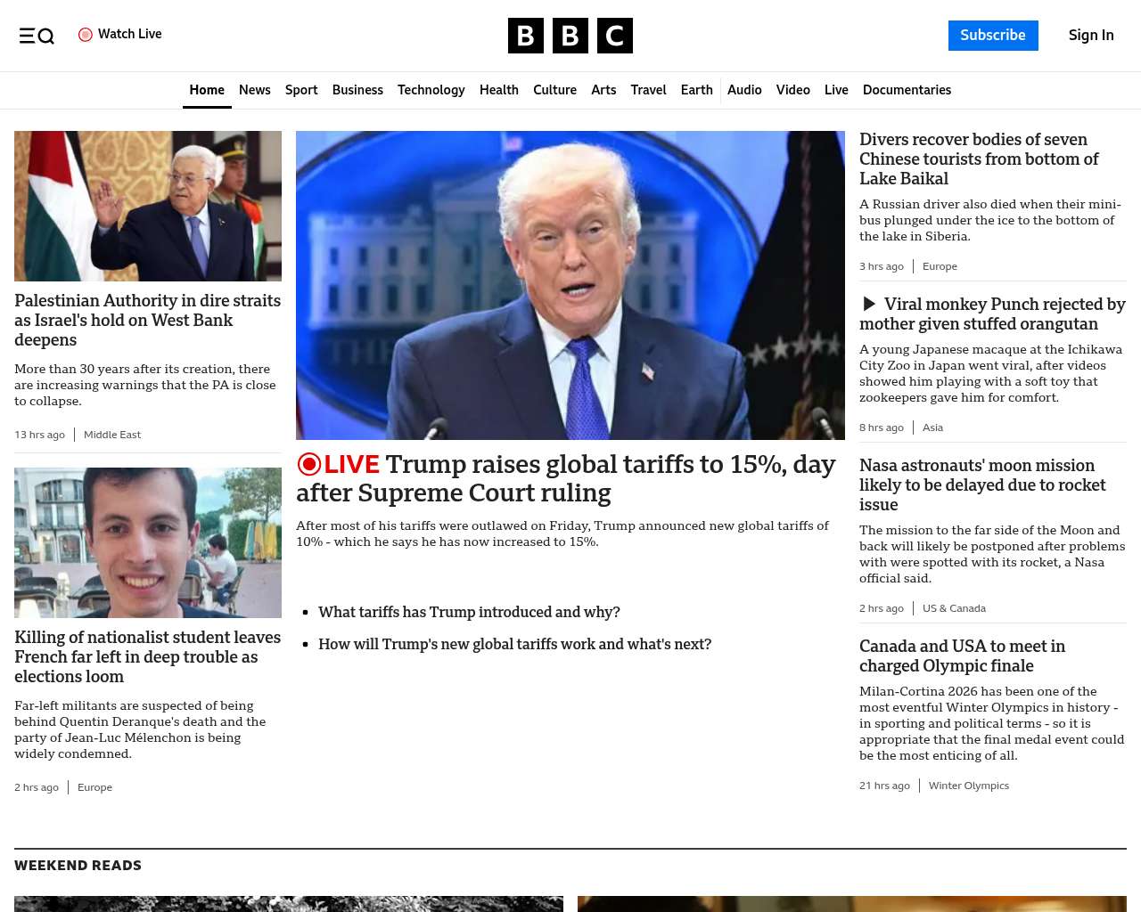
Task: Open the Earth tab
Action: tap(696, 90)
